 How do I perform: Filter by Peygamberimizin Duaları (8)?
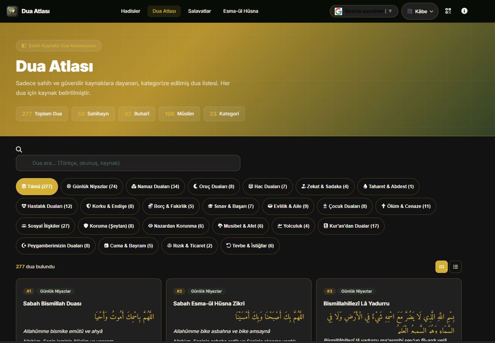click(x=55, y=246)
